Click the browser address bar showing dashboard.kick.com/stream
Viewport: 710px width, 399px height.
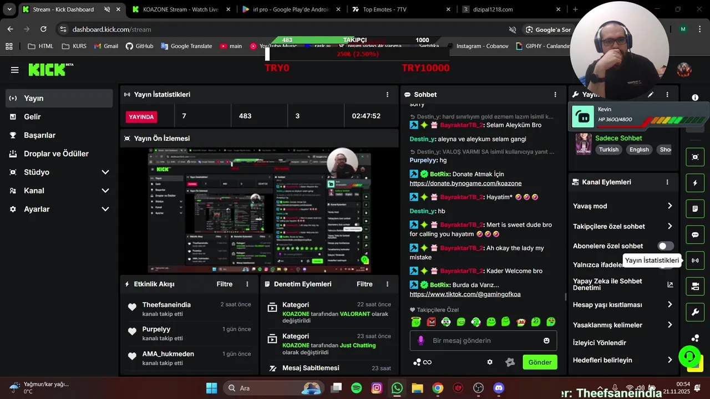click(x=288, y=29)
